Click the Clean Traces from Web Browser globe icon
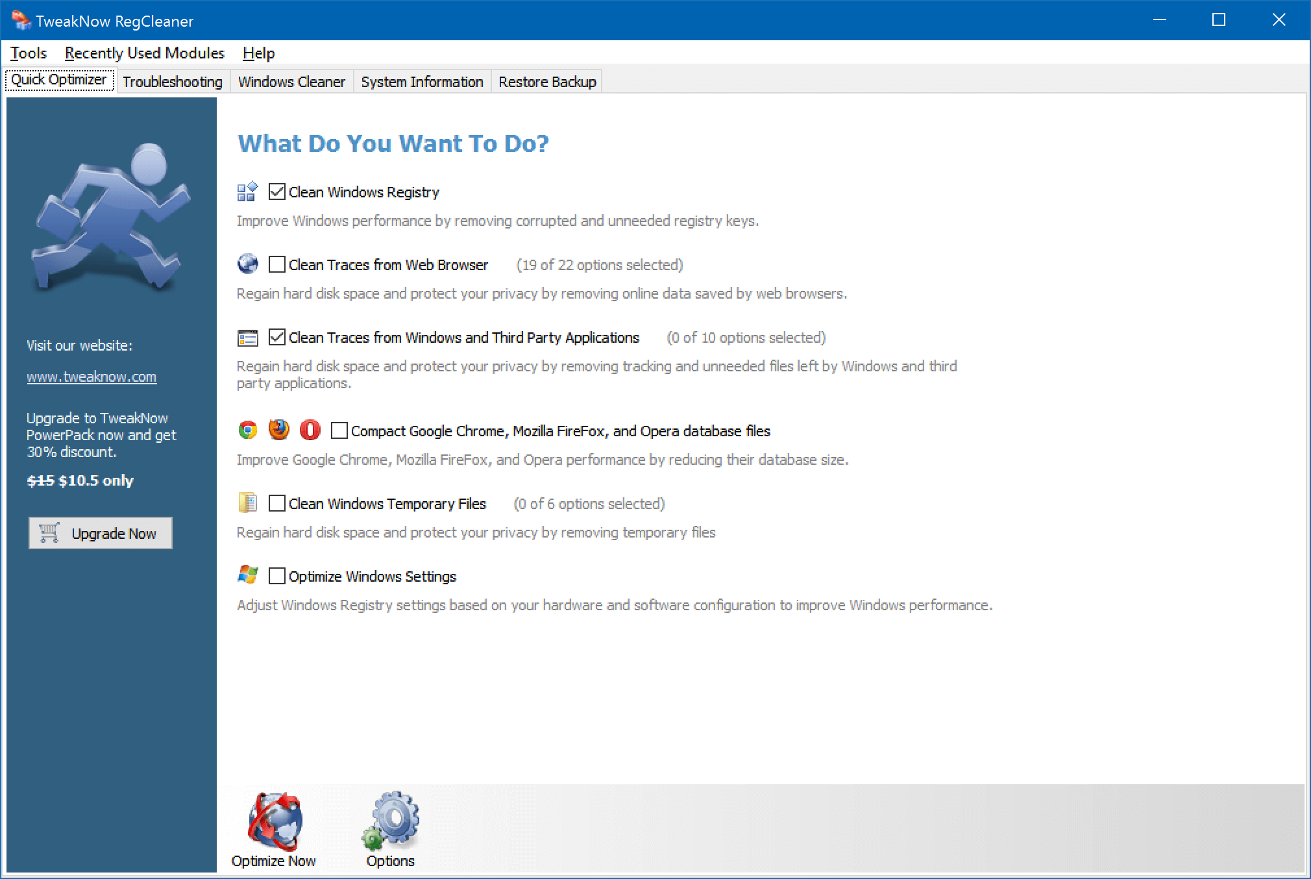Image resolution: width=1311 pixels, height=879 pixels. [x=247, y=265]
